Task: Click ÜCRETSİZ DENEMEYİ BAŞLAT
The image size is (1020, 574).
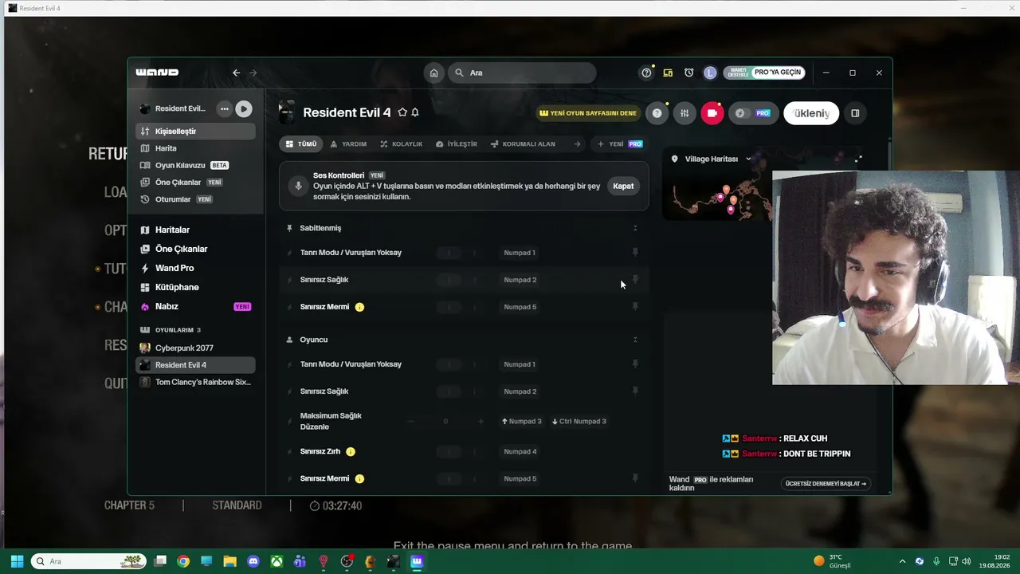Action: click(826, 483)
